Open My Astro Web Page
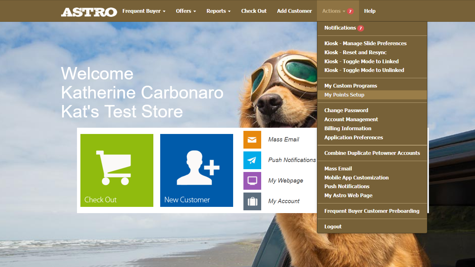Image resolution: width=475 pixels, height=267 pixels. coord(372,195)
